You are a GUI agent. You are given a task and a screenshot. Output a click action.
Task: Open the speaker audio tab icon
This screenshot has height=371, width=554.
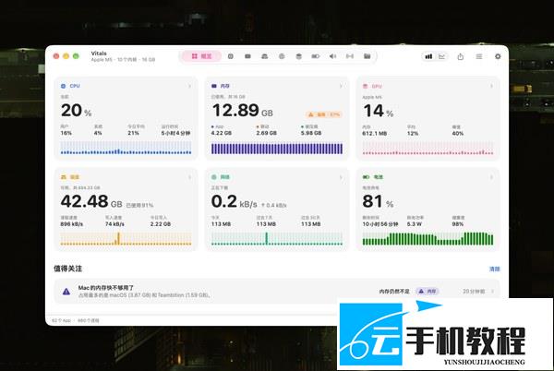(x=332, y=56)
